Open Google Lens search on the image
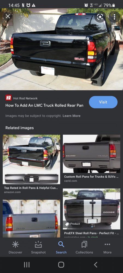123x273 pixels. (100, 17)
